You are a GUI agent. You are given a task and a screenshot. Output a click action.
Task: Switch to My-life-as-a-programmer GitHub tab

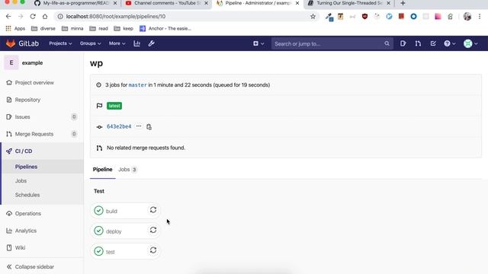coord(76,3)
